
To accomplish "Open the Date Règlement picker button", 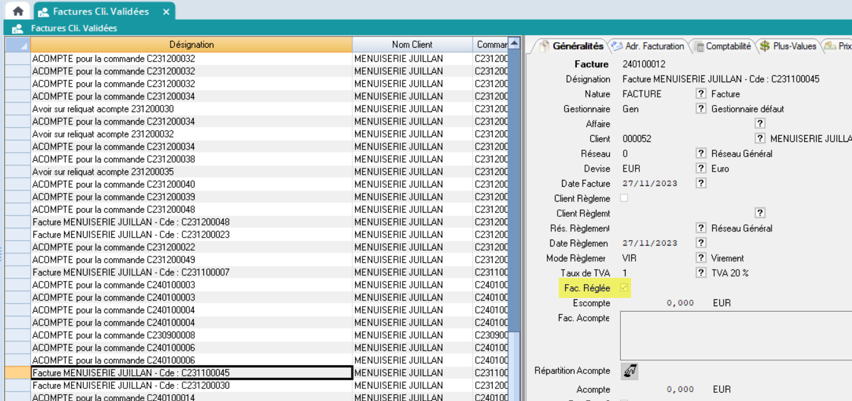I will (x=701, y=243).
